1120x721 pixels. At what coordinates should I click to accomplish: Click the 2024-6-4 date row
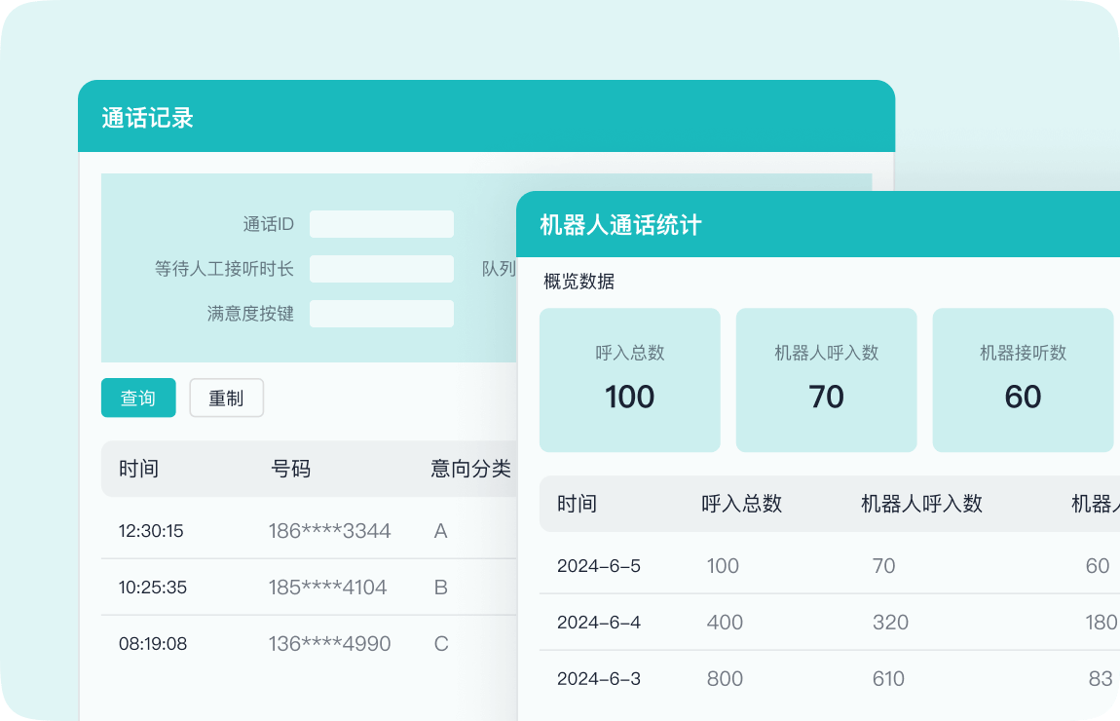[598, 623]
